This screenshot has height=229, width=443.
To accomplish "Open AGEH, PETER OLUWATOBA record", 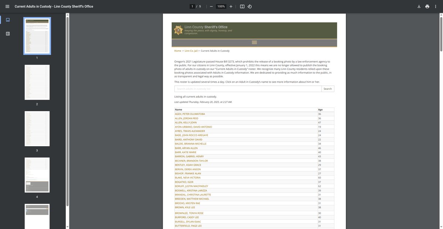I will click(190, 114).
